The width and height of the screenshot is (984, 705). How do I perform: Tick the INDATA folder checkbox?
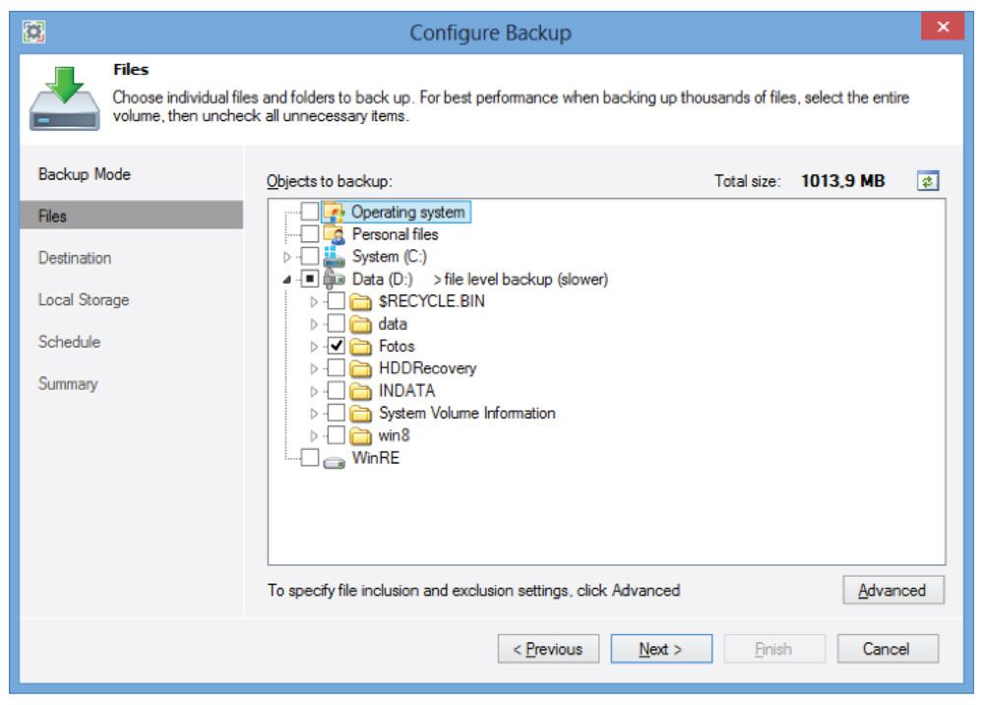click(x=337, y=391)
